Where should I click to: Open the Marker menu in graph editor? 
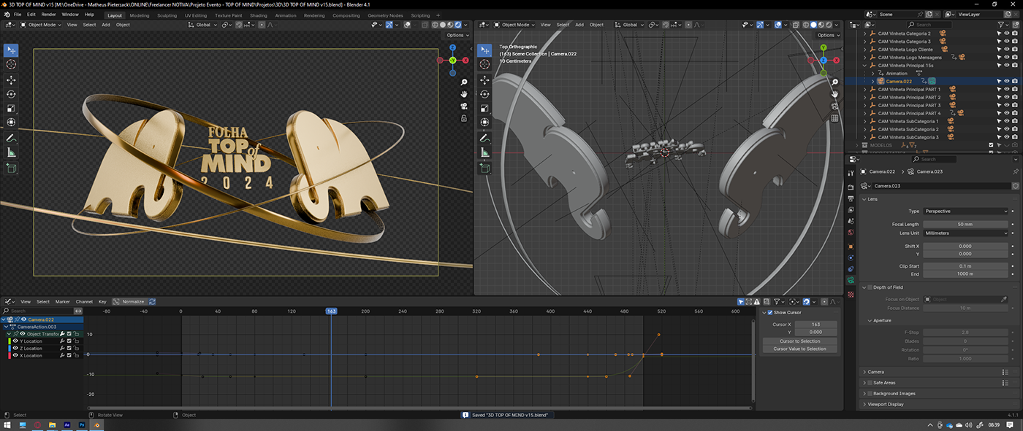pyautogui.click(x=63, y=302)
